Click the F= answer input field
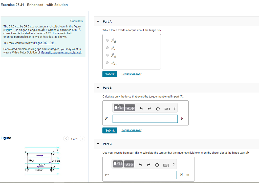Viewport: 259px width, 183px height. coord(145,118)
